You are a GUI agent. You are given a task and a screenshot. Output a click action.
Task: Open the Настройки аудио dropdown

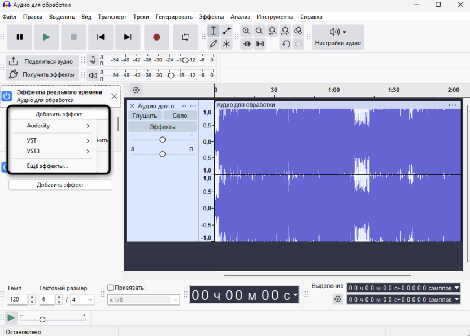coord(338,37)
